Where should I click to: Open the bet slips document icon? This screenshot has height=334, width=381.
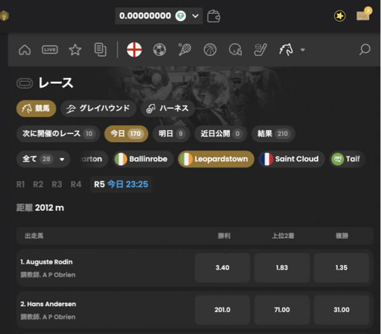pos(100,50)
